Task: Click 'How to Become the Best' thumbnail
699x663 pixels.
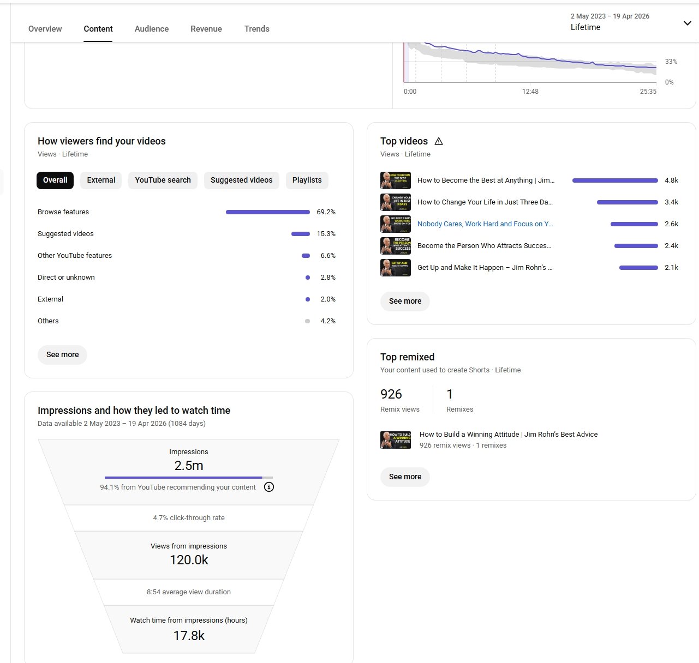Action: [396, 180]
